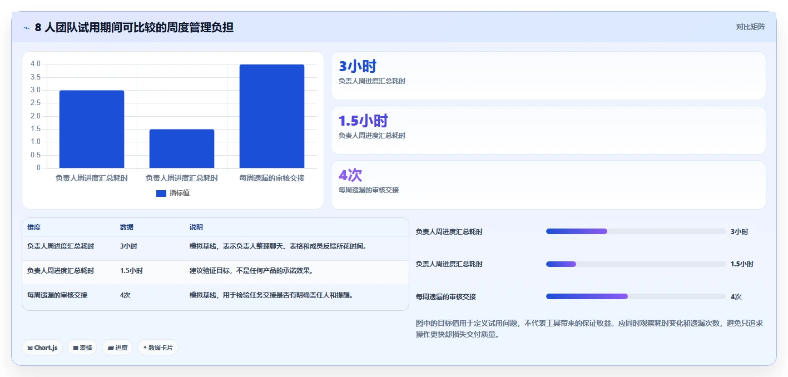Screen dimensions: 788x377
Task: Click the chart bar reaching 1.5
Action: pos(182,148)
